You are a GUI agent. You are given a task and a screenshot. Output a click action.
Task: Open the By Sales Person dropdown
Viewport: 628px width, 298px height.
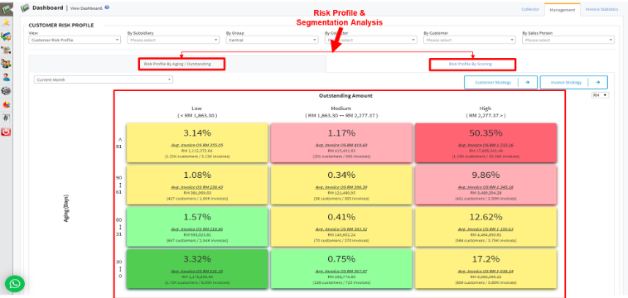568,40
